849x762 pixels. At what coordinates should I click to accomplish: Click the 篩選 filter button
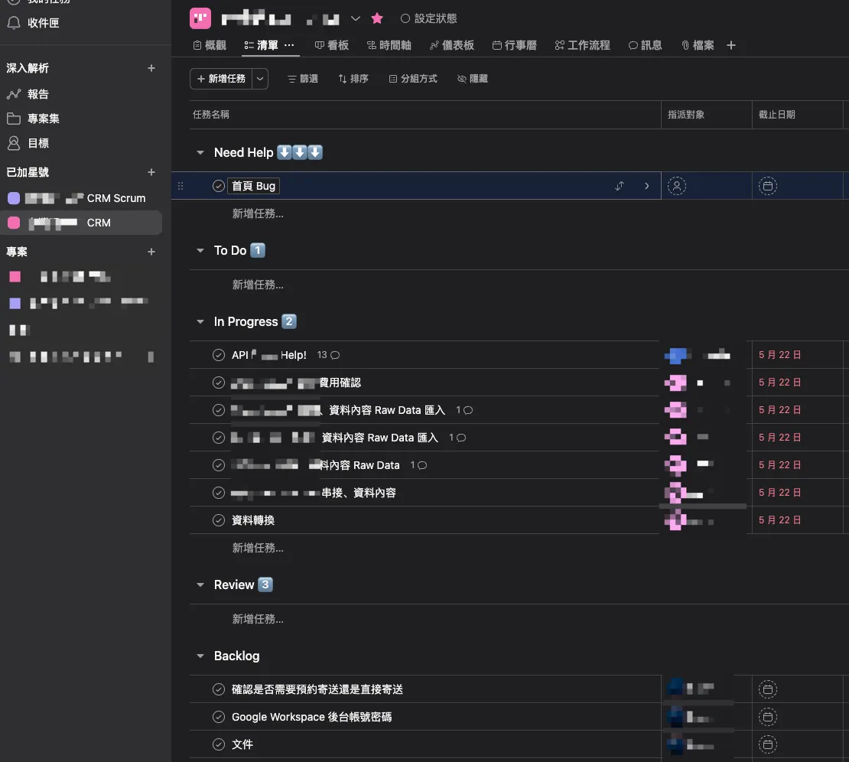(x=302, y=79)
